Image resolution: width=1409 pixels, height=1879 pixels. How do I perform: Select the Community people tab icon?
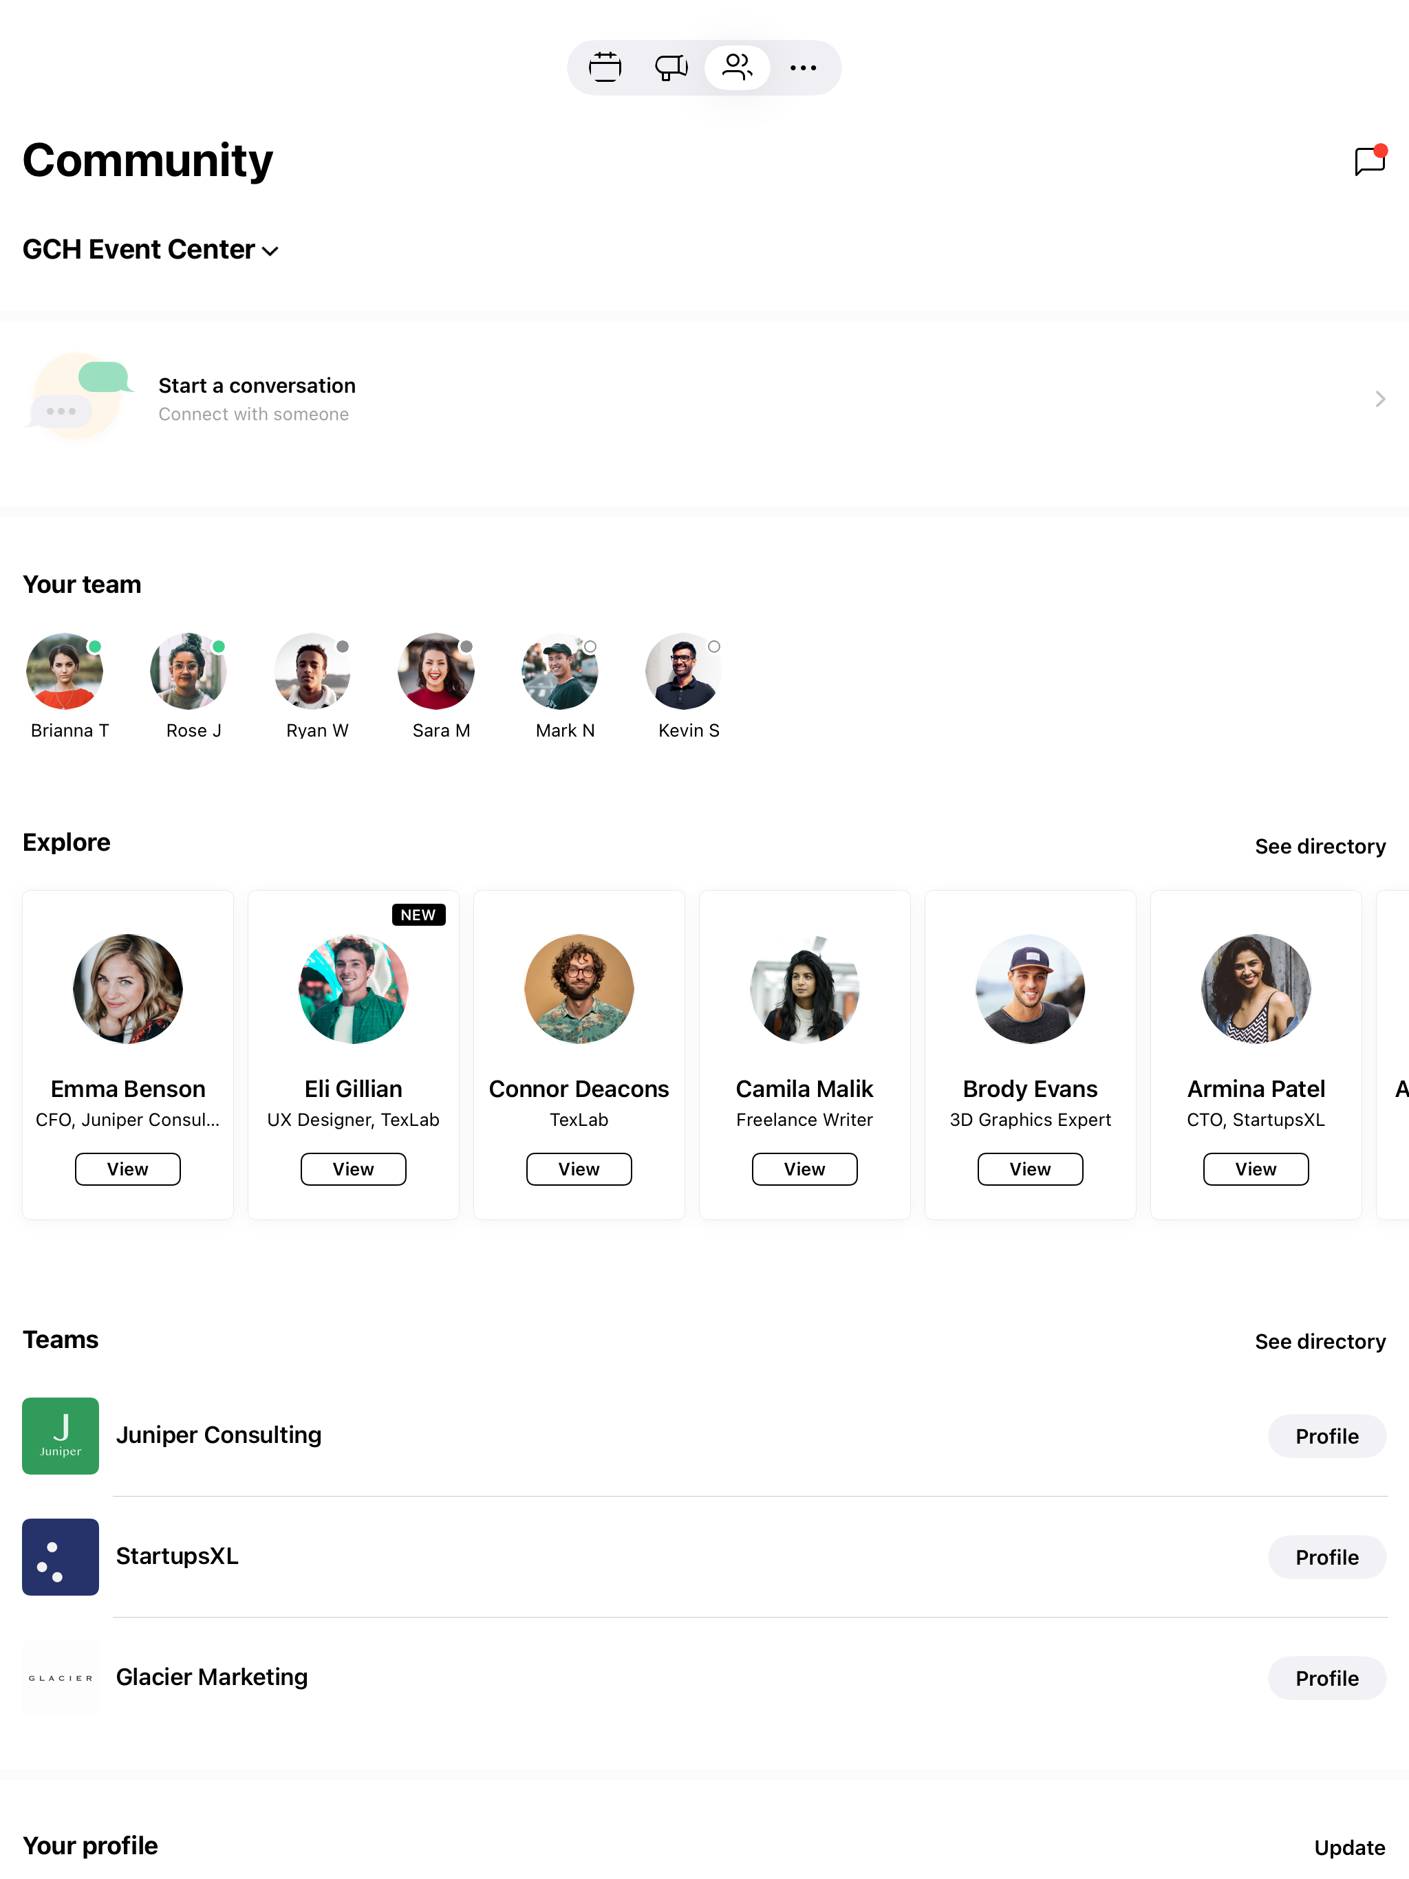[x=737, y=67]
